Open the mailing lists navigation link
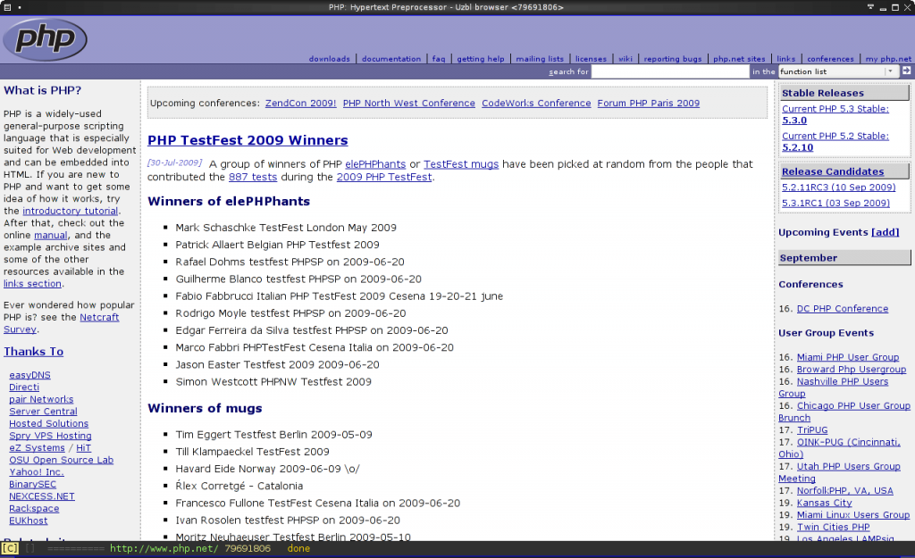The image size is (915, 558). click(x=540, y=59)
